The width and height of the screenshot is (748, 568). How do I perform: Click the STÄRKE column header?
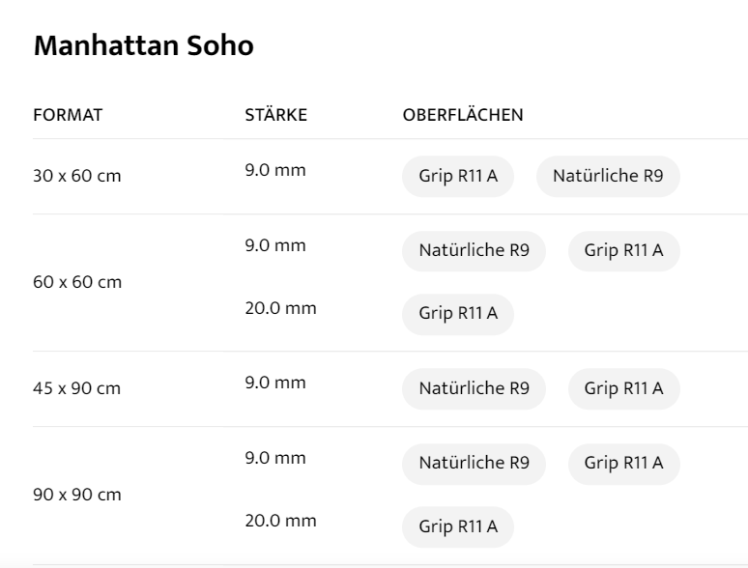(x=276, y=116)
